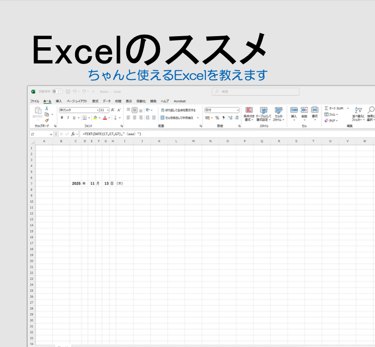Viewport: 375px width, 347px height.
Task: Open 条件付き書式 conditional formatting
Action: pyautogui.click(x=249, y=114)
